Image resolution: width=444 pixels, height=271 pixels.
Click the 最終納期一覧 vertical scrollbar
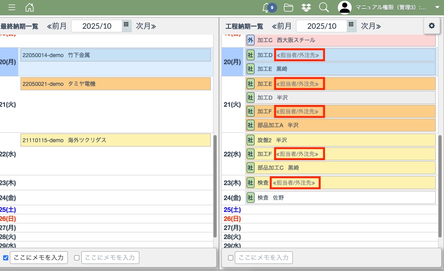click(x=215, y=185)
